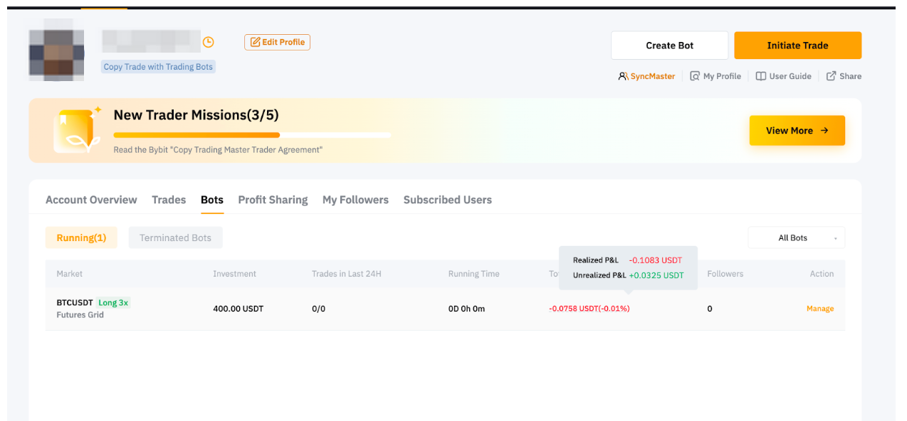Open the Account Overview tab
907x421 pixels.
(91, 200)
